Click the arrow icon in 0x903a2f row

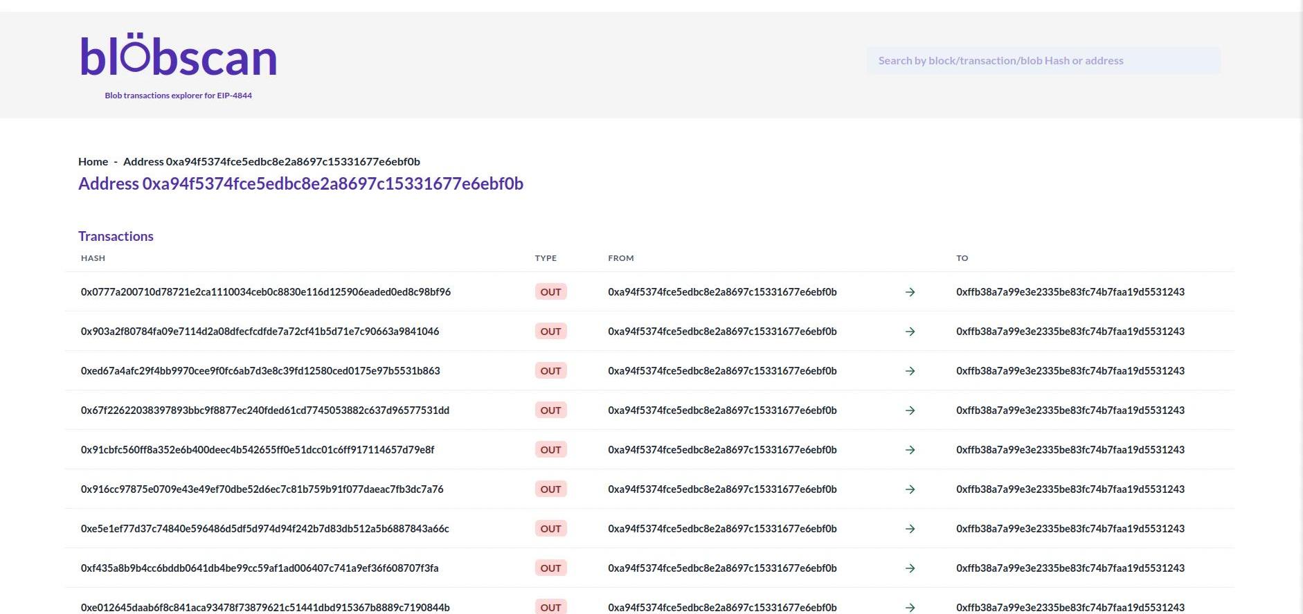pyautogui.click(x=910, y=332)
